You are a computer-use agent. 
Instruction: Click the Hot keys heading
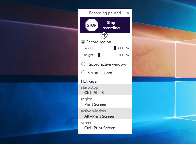89,81
